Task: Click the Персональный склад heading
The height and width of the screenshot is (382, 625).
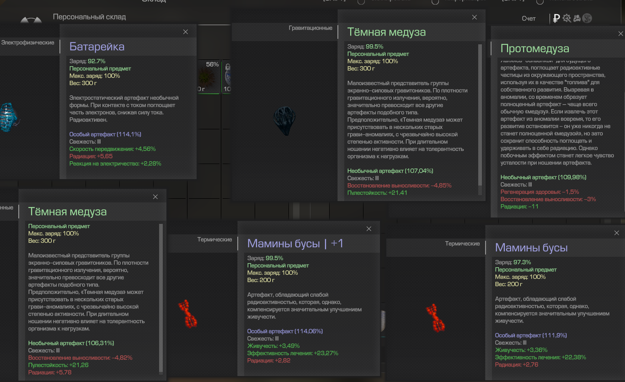Action: [x=89, y=17]
